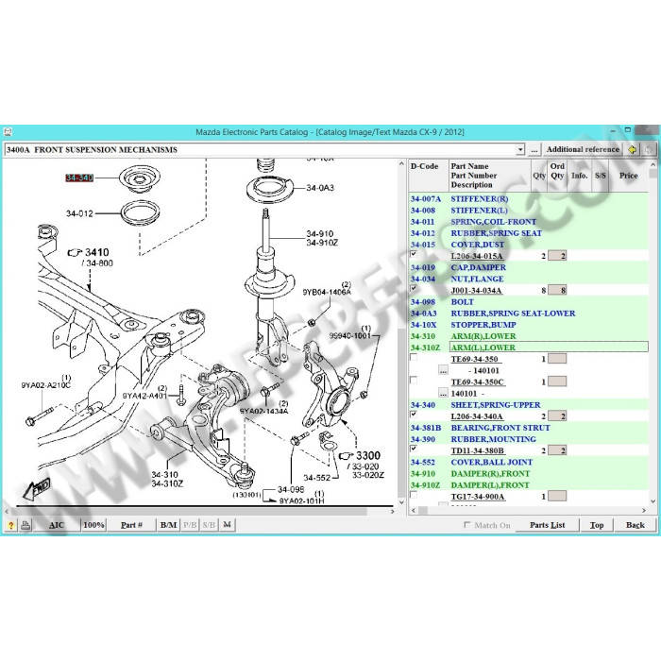Viewport: 661px width, 661px height.
Task: Select 34-552 COVER,BALL JOINT row
Action: click(529, 462)
